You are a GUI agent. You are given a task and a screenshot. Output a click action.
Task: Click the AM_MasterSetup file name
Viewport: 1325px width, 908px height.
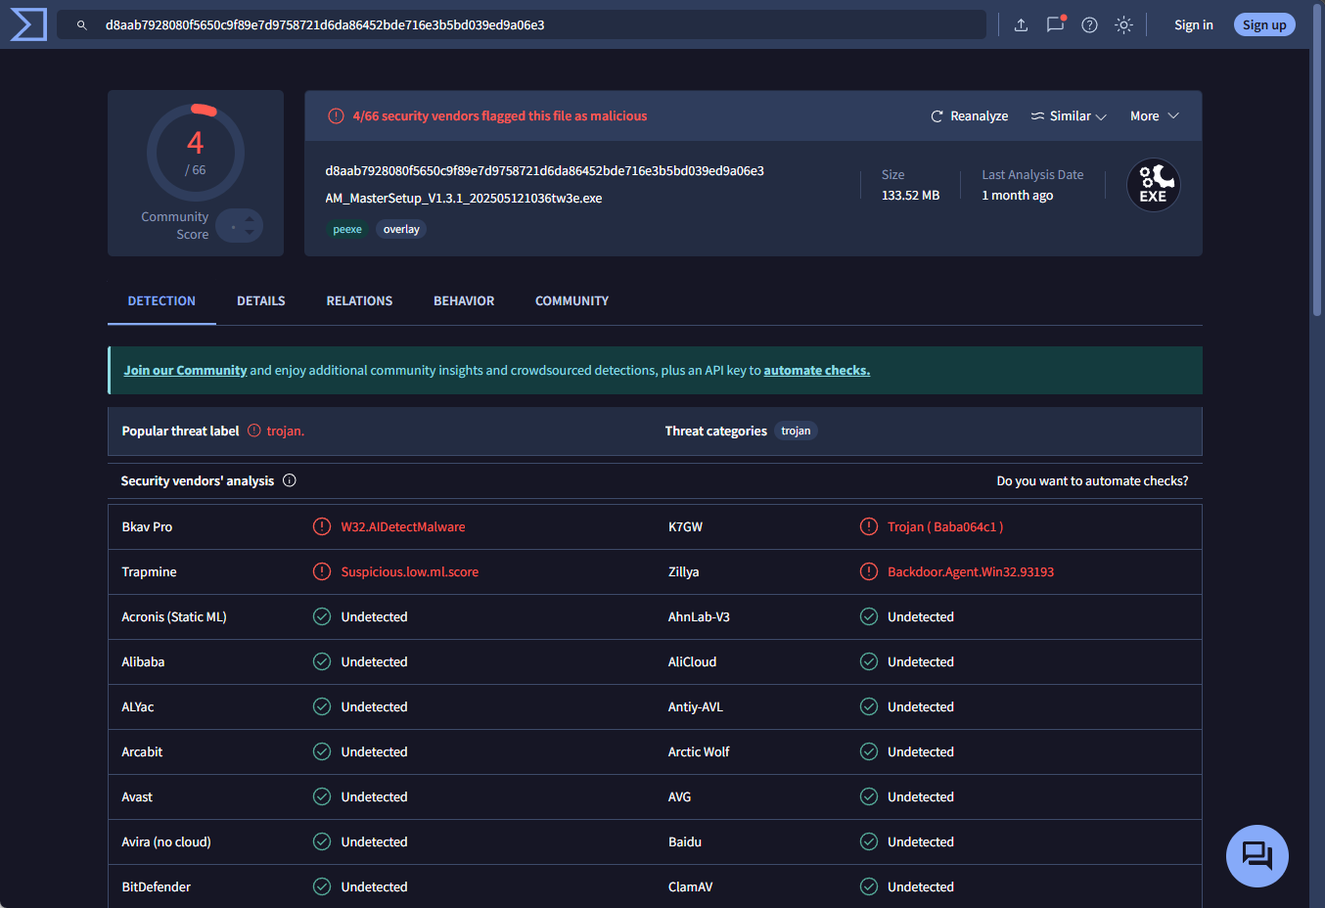pos(463,199)
